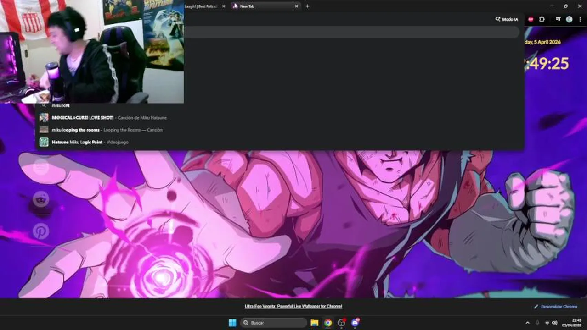587x330 pixels.
Task: Open the red ABP adblock extension icon
Action: [531, 19]
